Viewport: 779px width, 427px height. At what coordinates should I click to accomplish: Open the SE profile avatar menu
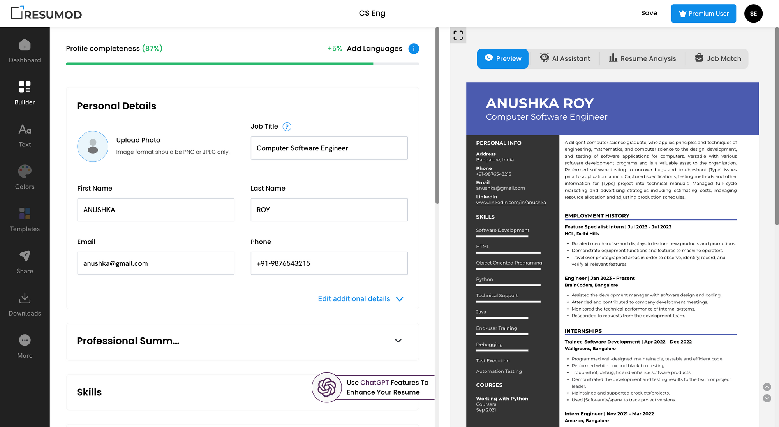pyautogui.click(x=753, y=14)
